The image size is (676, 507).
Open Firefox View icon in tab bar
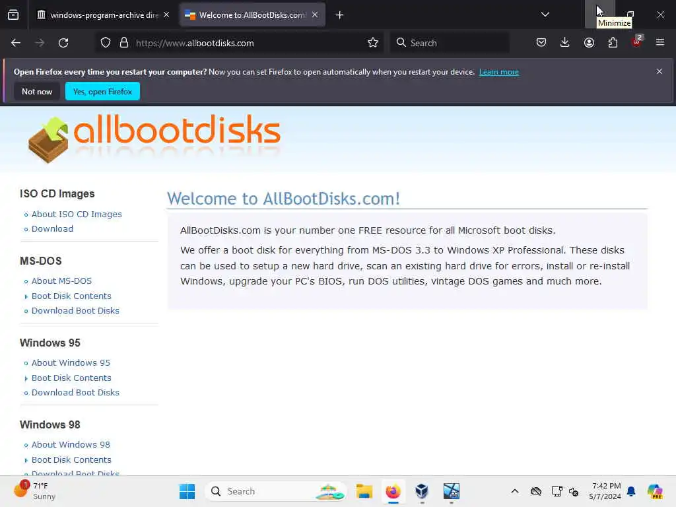pyautogui.click(x=13, y=15)
